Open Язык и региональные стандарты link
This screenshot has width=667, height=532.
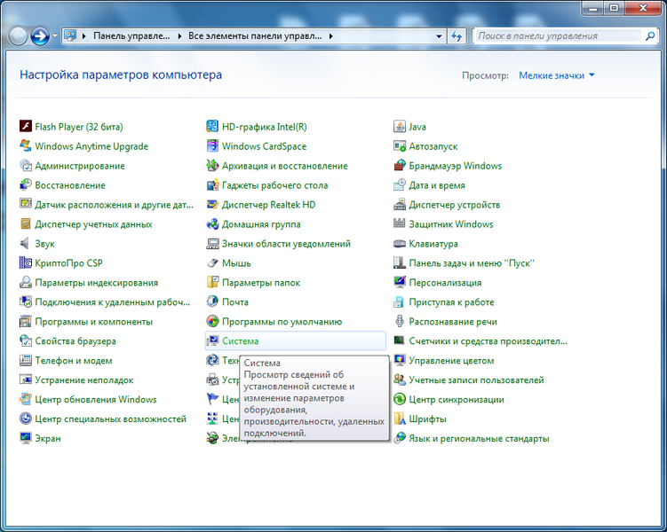click(x=479, y=439)
